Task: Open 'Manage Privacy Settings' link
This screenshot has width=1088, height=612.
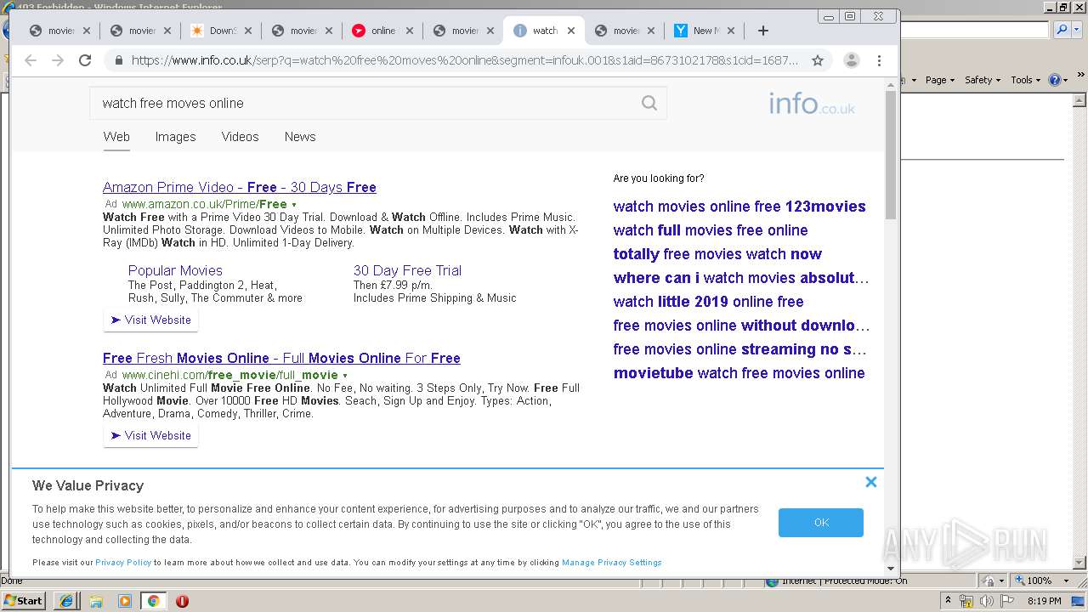Action: 612,563
